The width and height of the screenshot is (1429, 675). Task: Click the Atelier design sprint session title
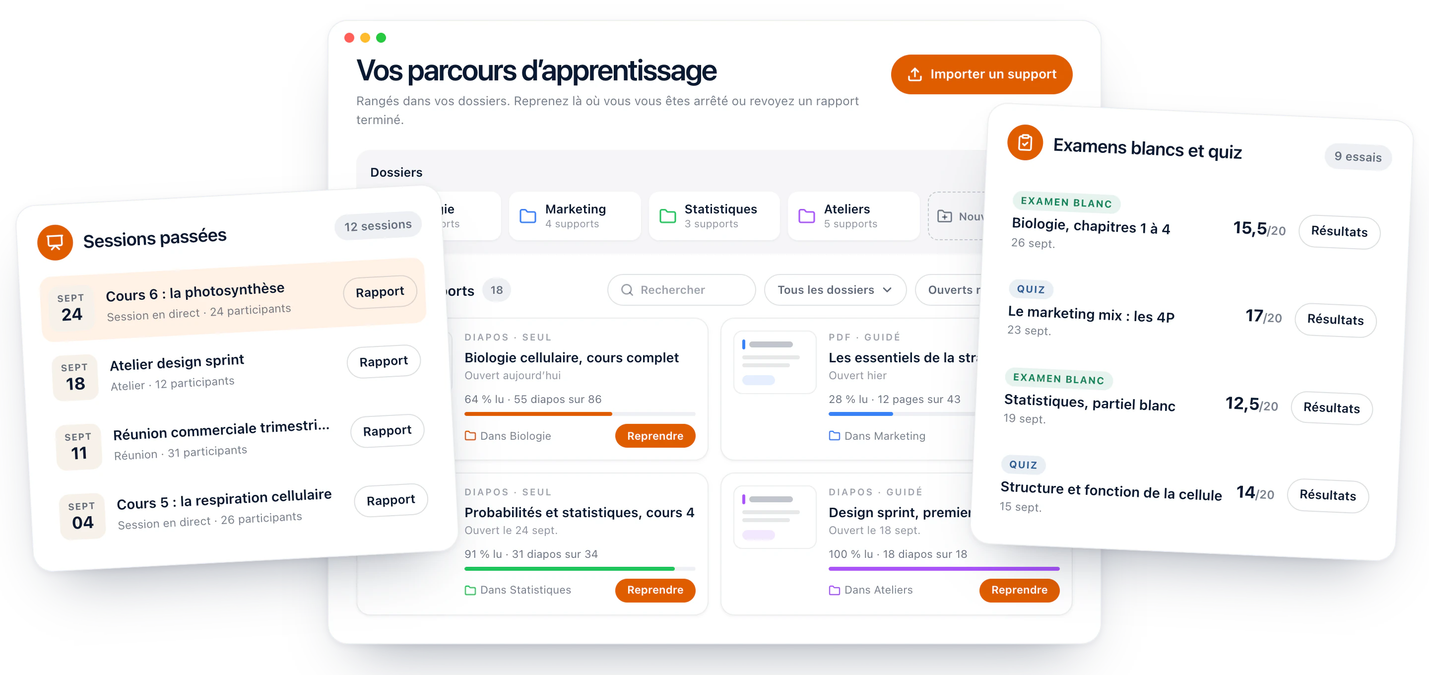[x=177, y=362]
